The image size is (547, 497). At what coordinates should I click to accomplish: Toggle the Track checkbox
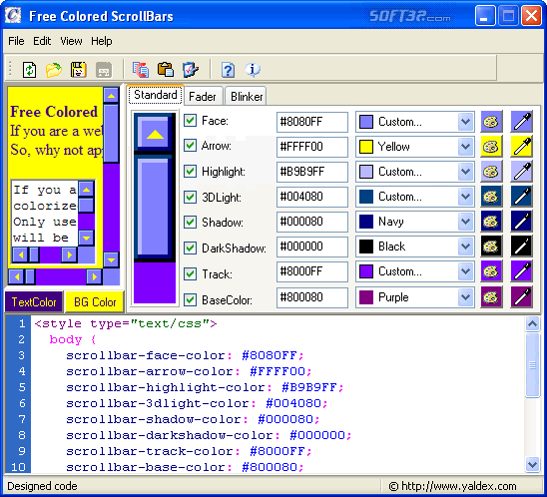click(190, 273)
